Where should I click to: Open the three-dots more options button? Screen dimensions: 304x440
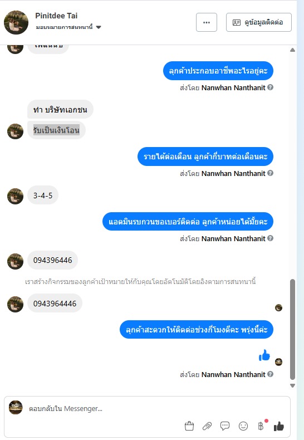click(x=207, y=22)
